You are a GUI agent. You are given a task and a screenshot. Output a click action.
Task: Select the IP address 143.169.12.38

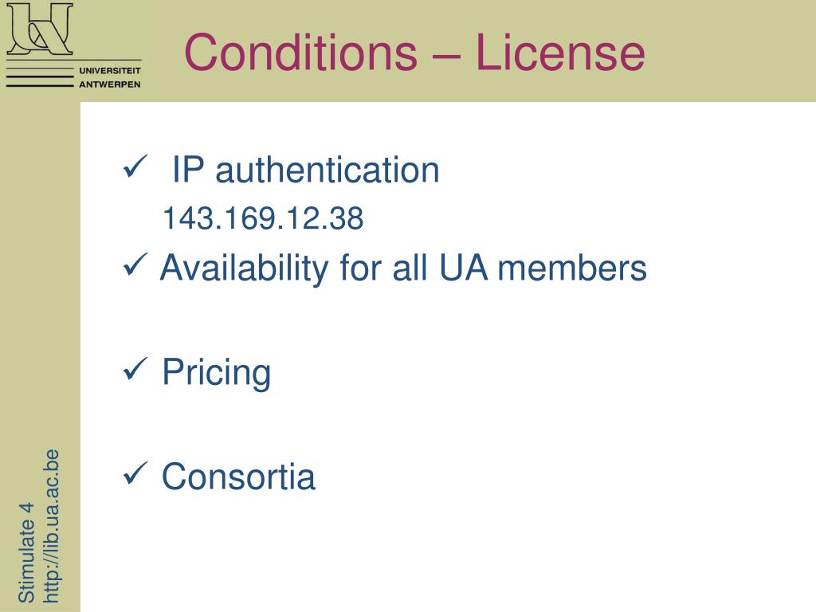(x=263, y=218)
